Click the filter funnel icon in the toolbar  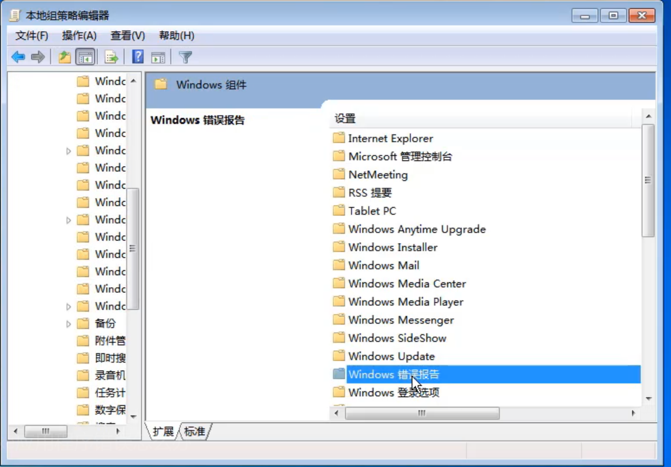[x=185, y=57]
